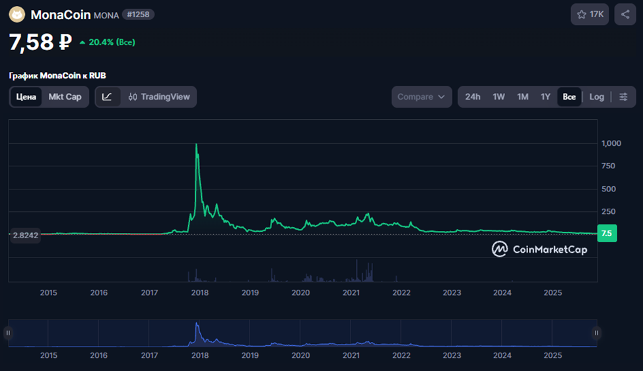
Task: Open TradingView candlestick chart
Action: click(159, 97)
